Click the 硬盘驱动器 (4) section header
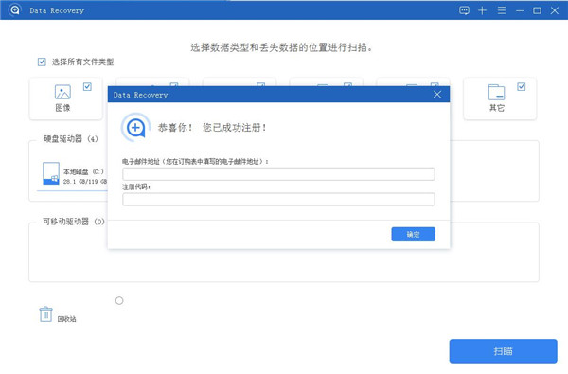The image size is (568, 374). point(71,139)
